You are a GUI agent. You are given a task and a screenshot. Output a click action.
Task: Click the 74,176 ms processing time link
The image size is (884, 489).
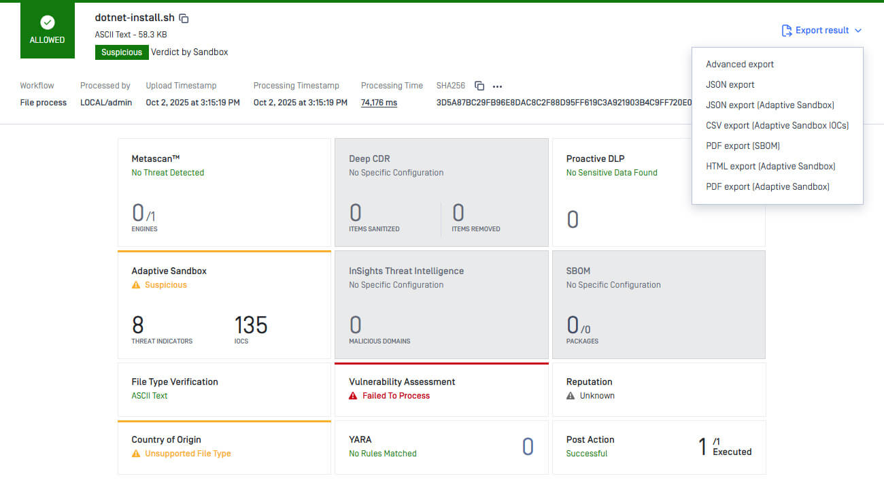point(379,103)
